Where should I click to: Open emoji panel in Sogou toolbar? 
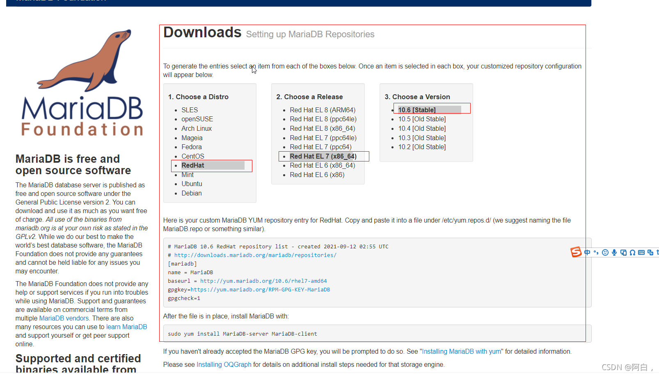point(605,252)
